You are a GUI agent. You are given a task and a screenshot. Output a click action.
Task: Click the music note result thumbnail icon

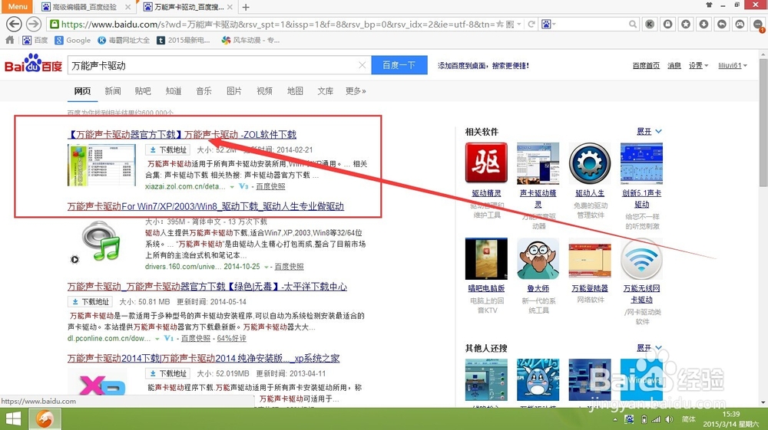click(x=101, y=241)
